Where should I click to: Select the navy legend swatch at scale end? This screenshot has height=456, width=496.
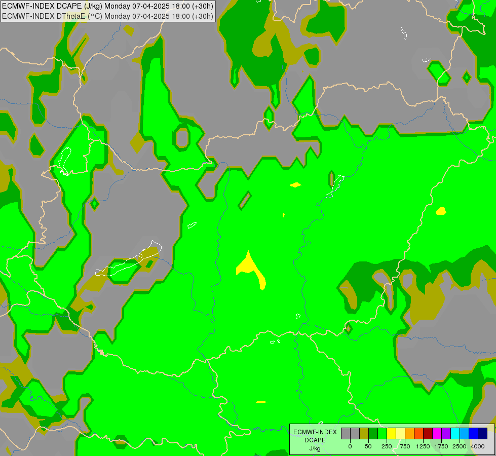pyautogui.click(x=483, y=434)
